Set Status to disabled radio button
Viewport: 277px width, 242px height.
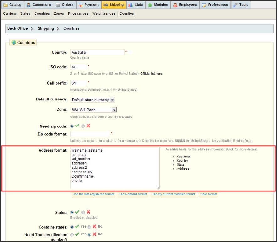[x=83, y=212]
